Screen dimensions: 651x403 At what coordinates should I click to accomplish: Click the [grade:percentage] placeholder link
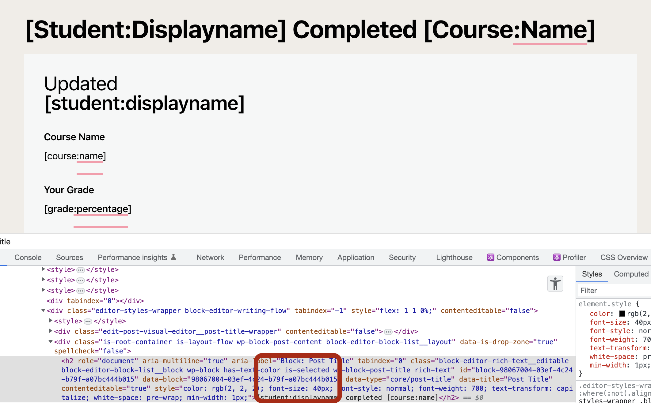[x=87, y=209]
